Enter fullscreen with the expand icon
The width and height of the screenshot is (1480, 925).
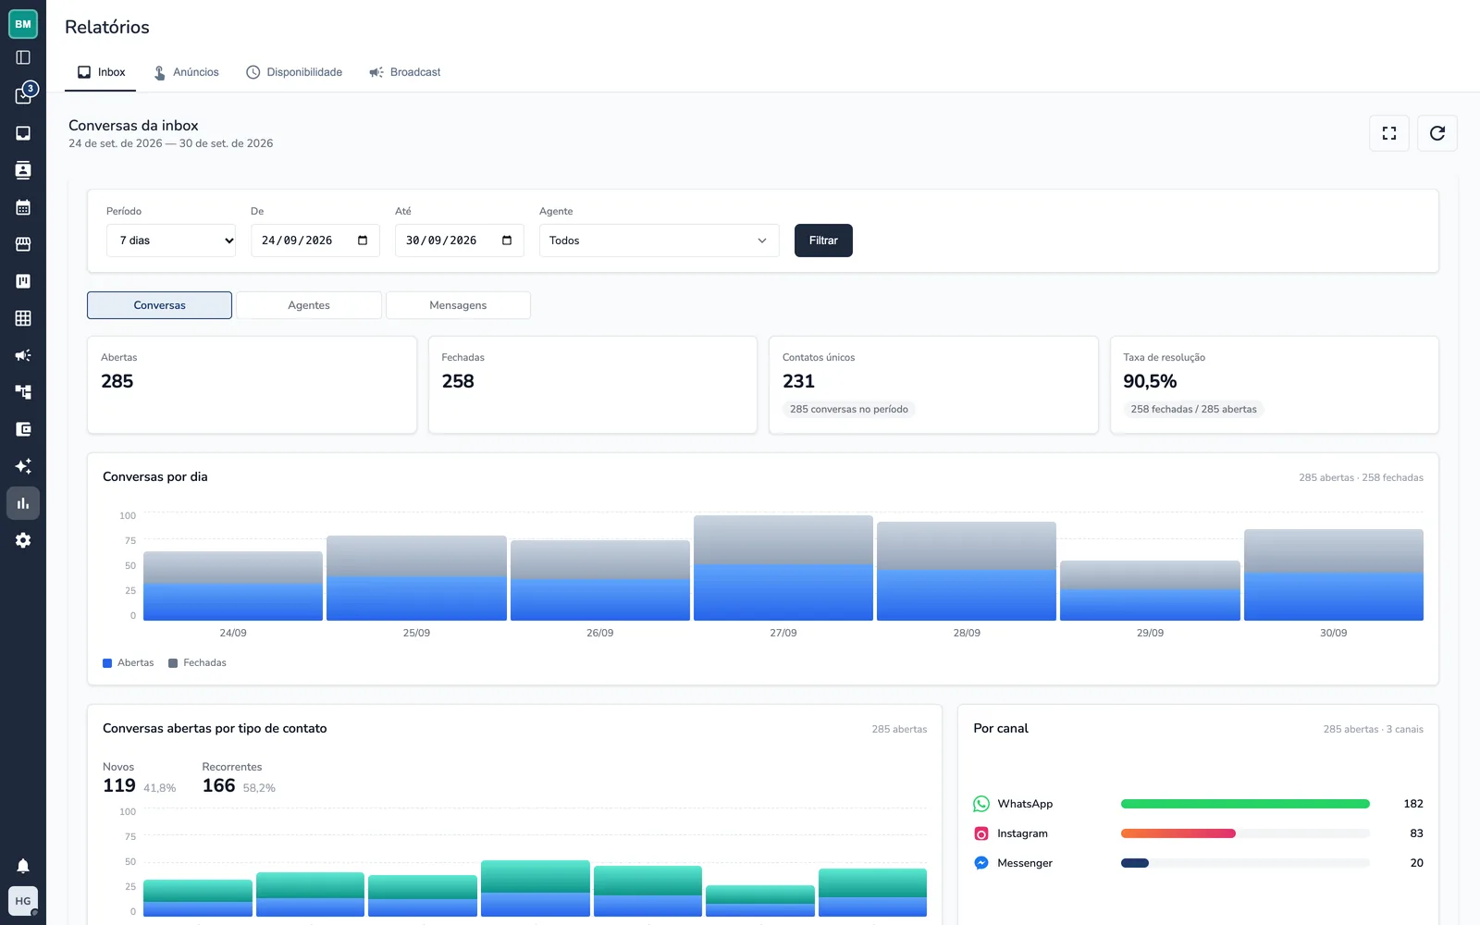[1389, 133]
